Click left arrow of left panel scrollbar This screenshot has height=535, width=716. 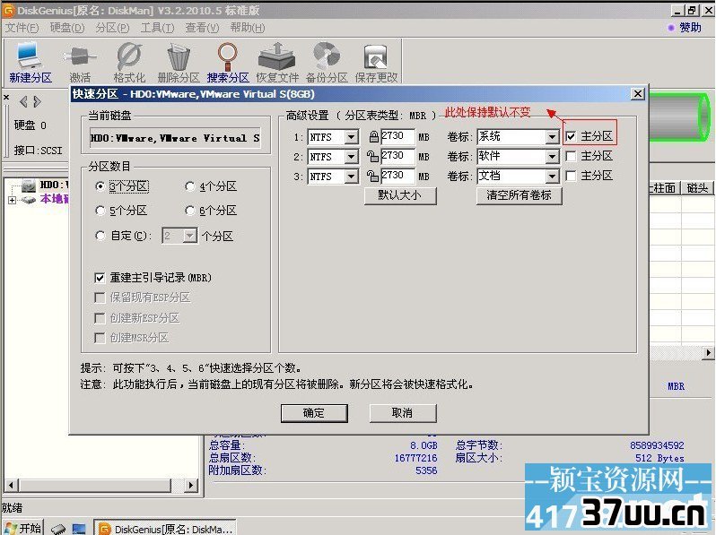(x=11, y=486)
